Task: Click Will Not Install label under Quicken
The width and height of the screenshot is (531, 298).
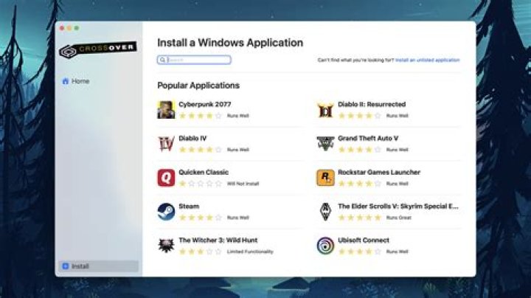Action: [243, 184]
